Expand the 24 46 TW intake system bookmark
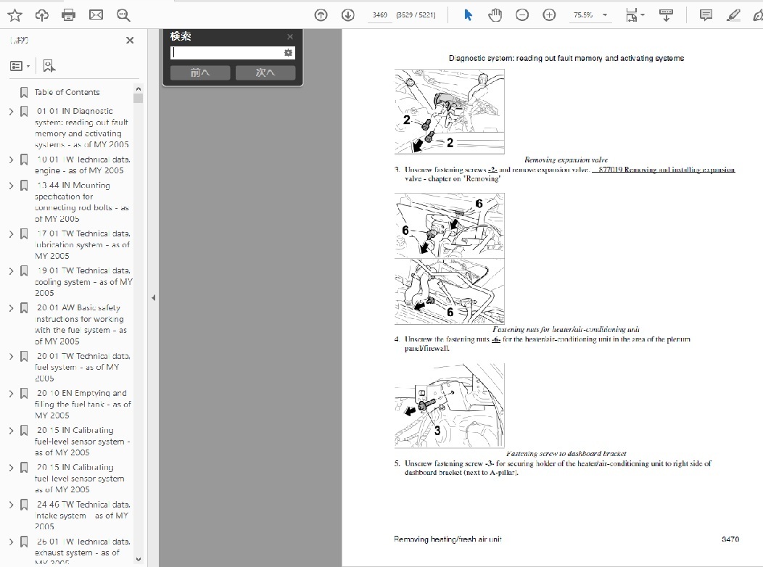Image resolution: width=763 pixels, height=567 pixels. tap(11, 505)
